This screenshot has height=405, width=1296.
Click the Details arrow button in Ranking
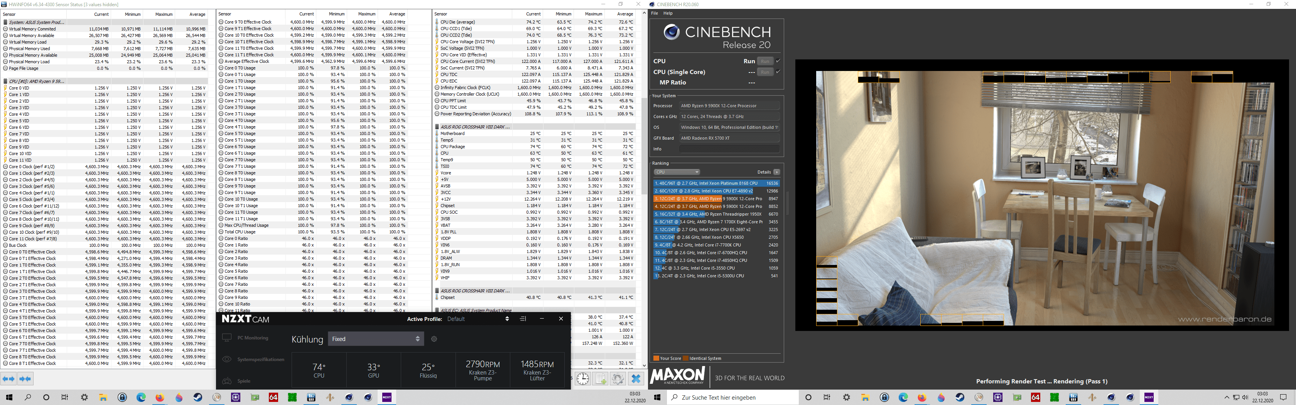[x=777, y=172]
